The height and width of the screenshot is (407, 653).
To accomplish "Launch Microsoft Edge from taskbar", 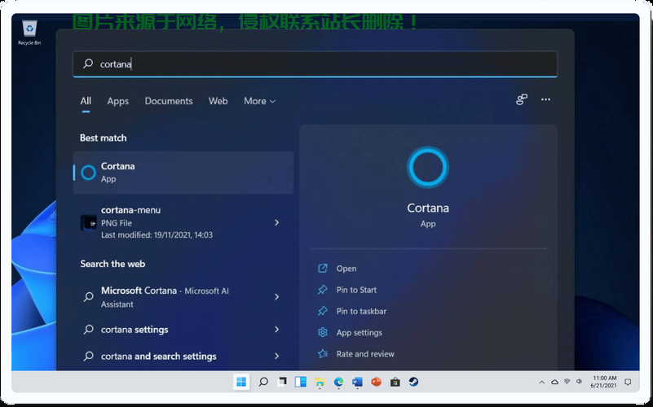I will coord(338,382).
